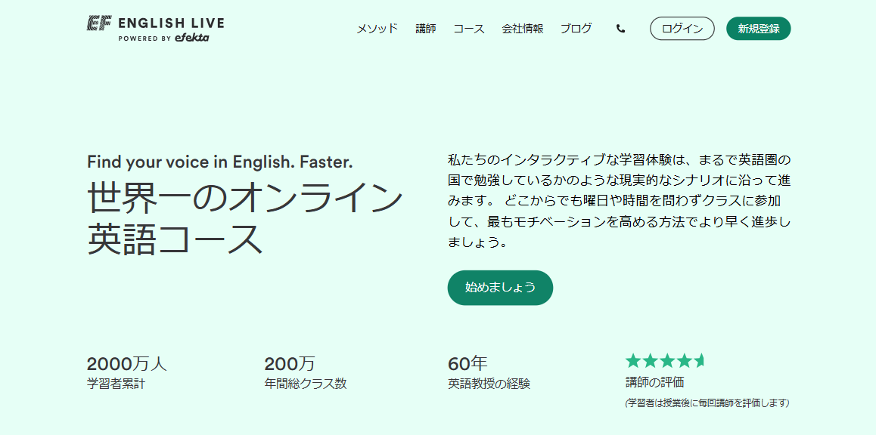876x435 pixels.
Task: Click the 200万 annual classes statistic
Action: [290, 364]
